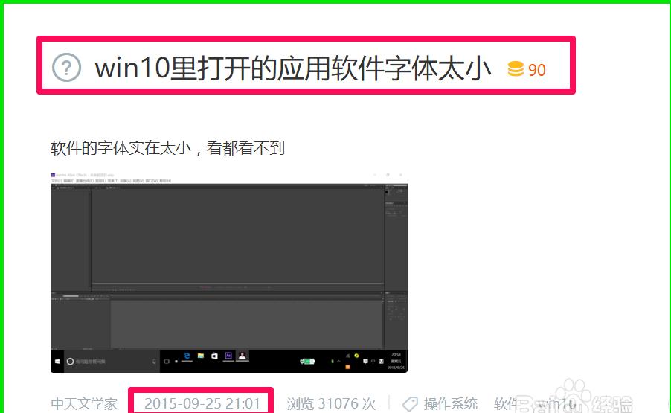This screenshot has height=413, width=671.
Task: Open the attached After Effects screenshot image
Action: click(x=229, y=272)
